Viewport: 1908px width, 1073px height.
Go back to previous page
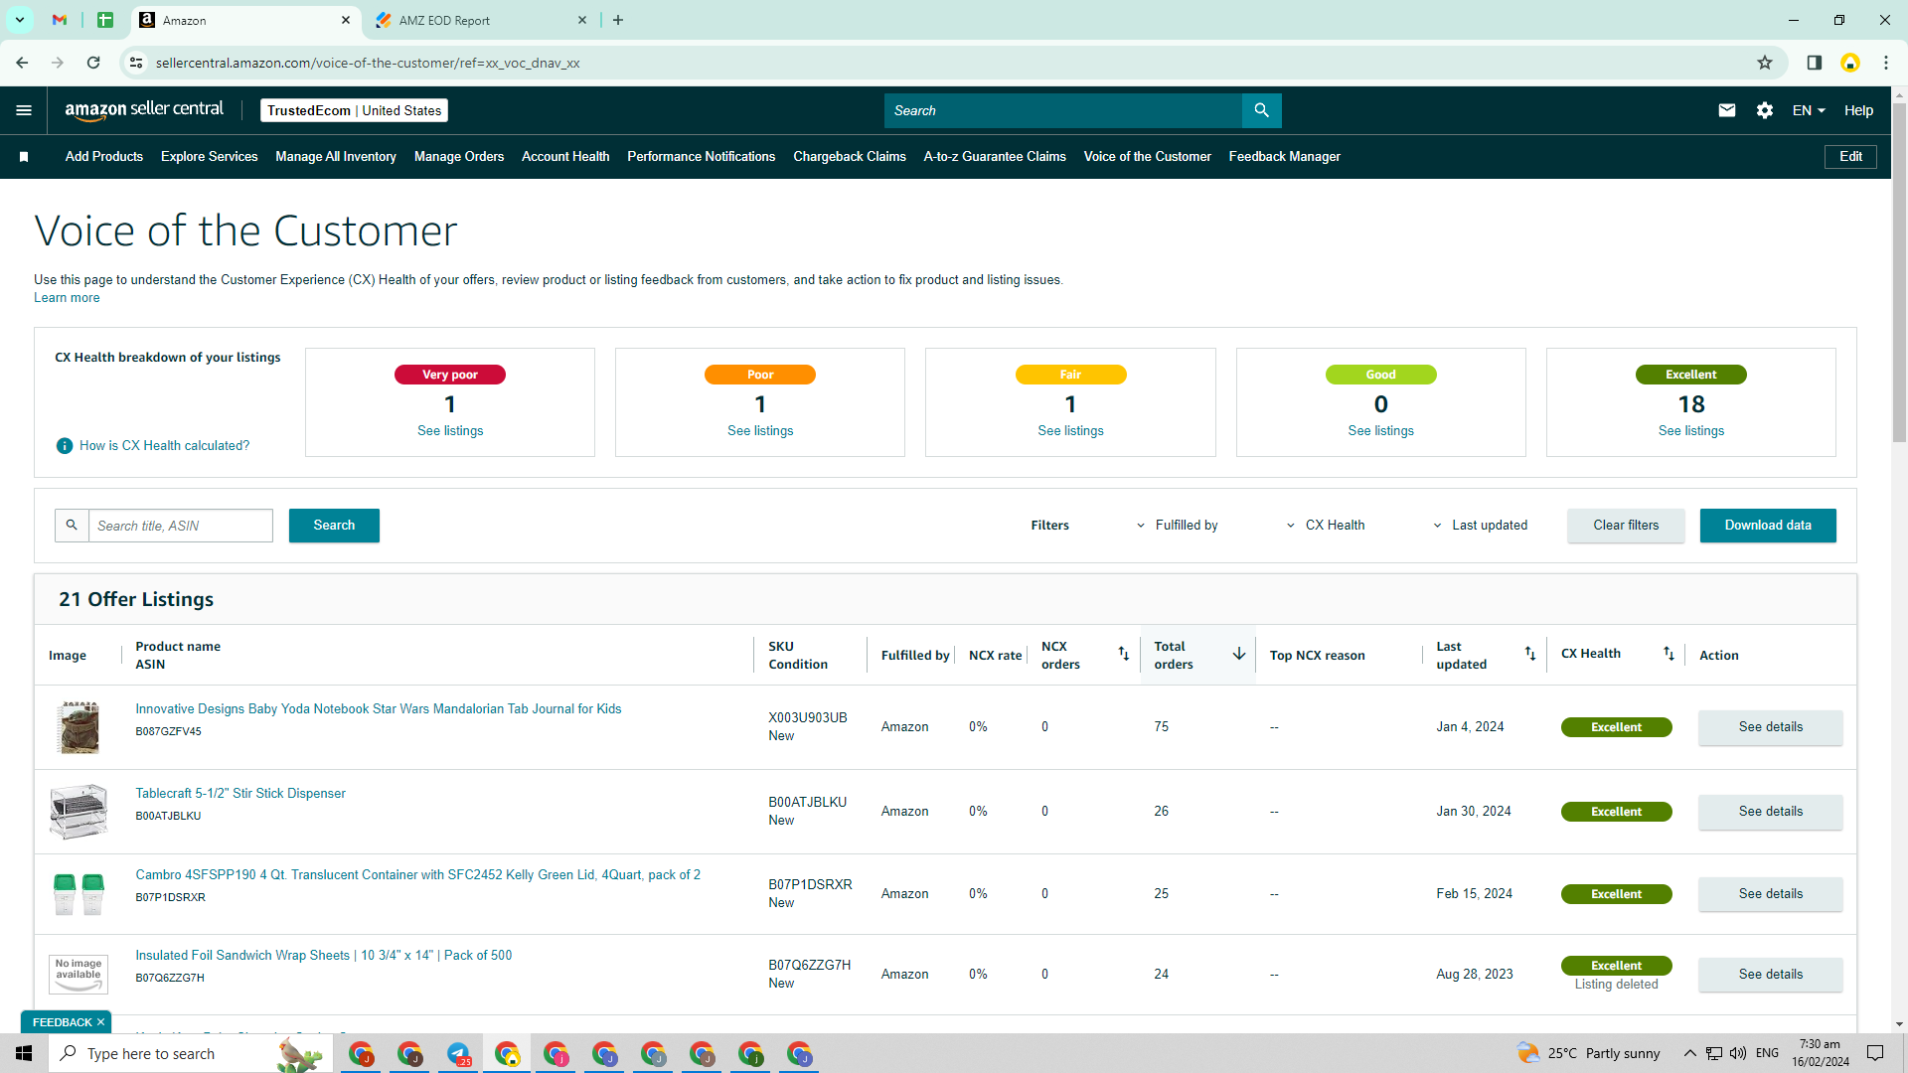(22, 63)
